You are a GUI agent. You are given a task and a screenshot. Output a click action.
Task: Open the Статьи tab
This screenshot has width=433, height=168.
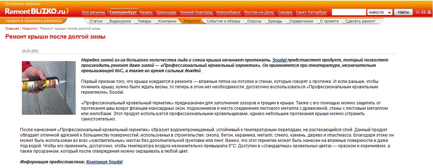(96, 21)
